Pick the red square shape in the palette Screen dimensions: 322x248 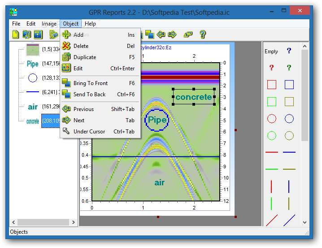pyautogui.click(x=271, y=85)
